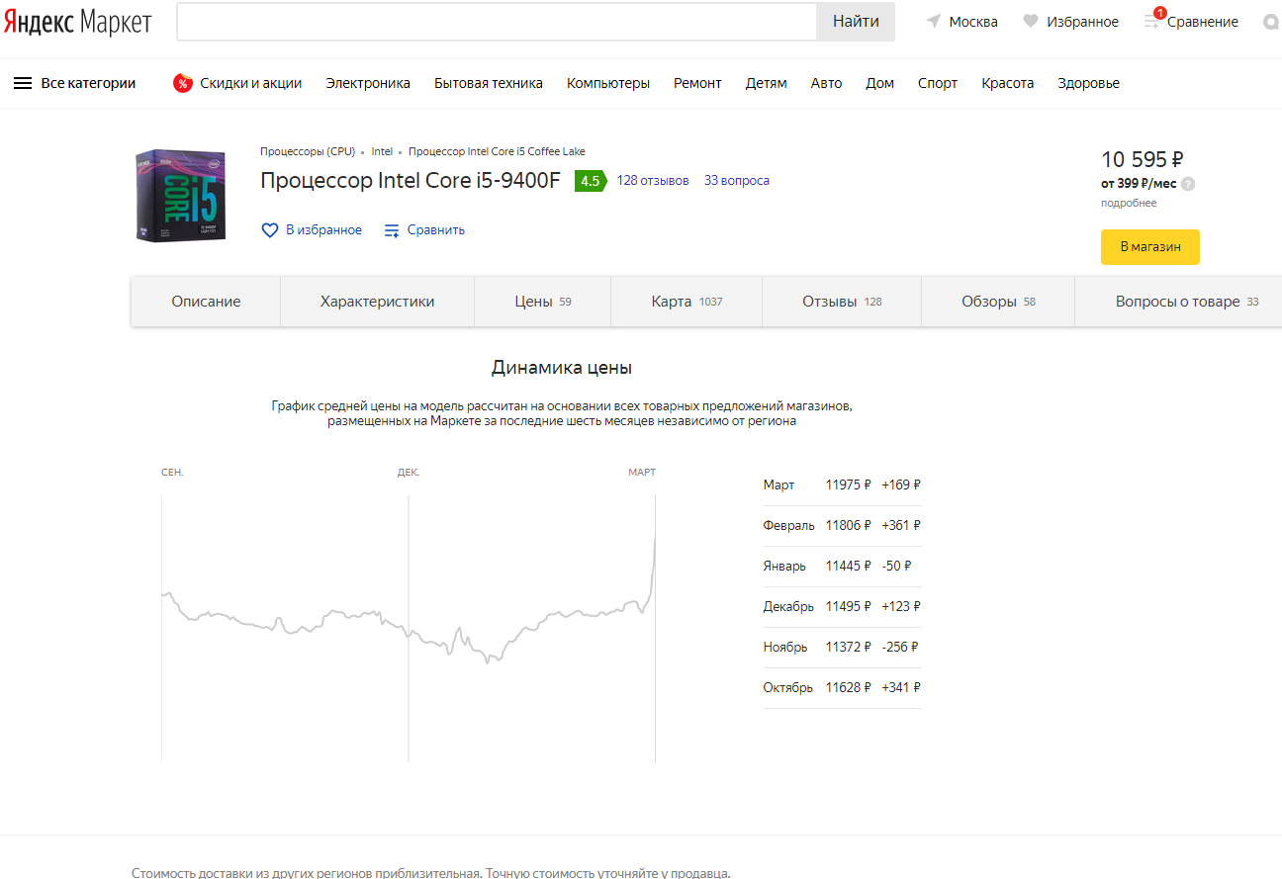Click the 4.5 rating badge
Screen dimensions: 1282x879
click(x=590, y=181)
